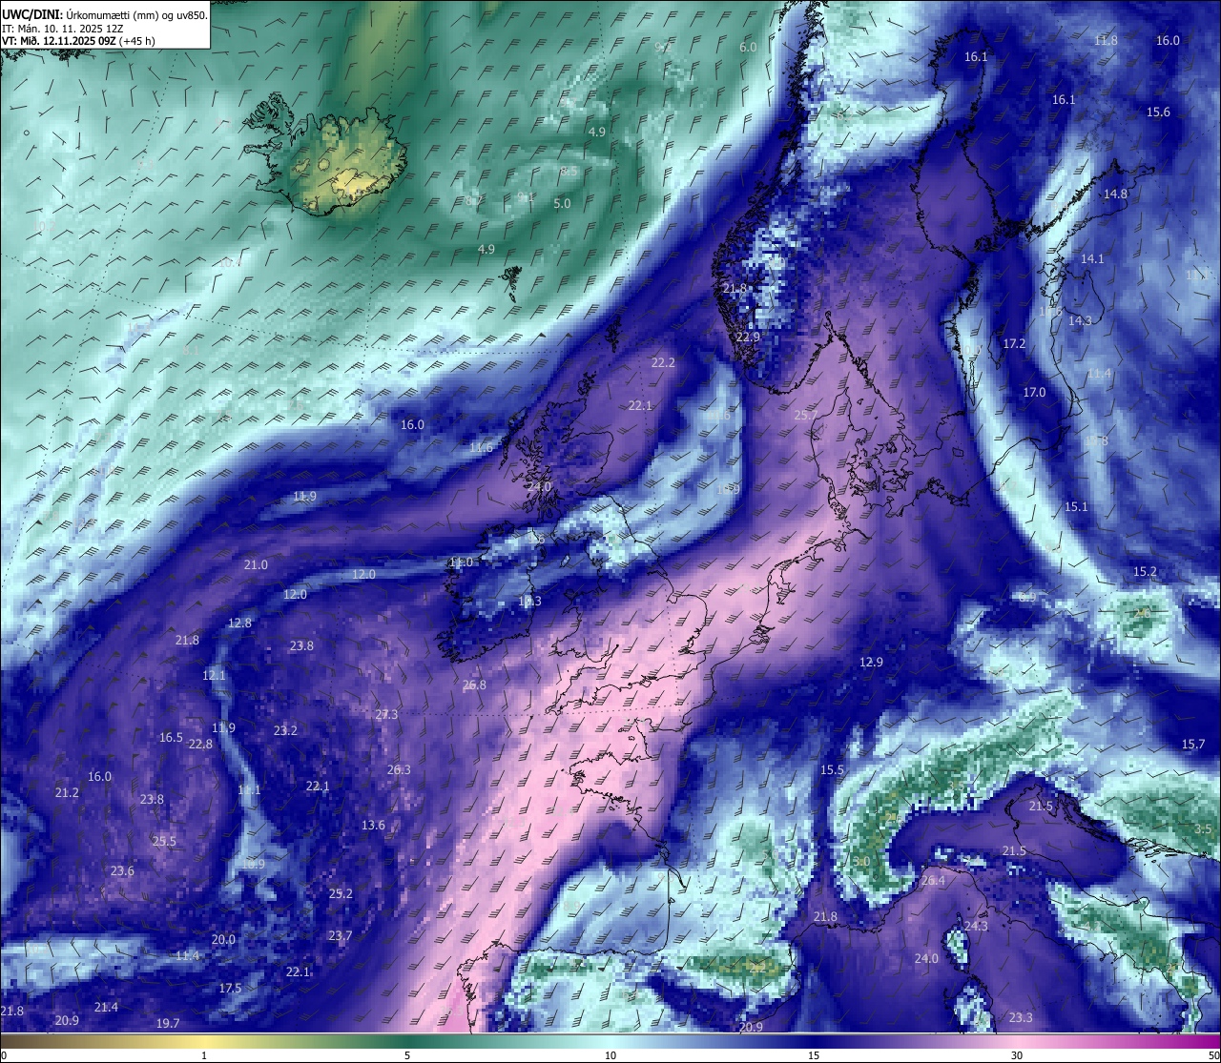Screen dimensions: 1221x1063
Task: Click the 12.1 value label
Action: (x=214, y=676)
